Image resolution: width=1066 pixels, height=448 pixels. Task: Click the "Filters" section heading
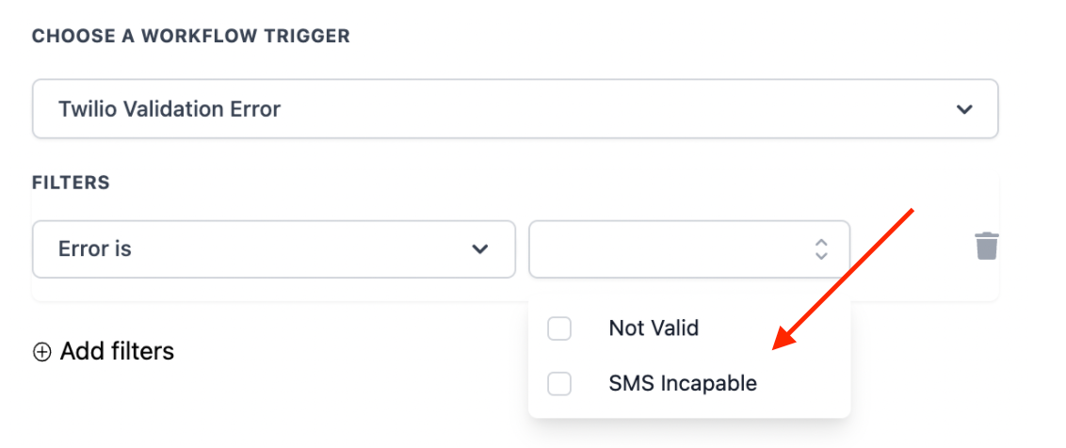pyautogui.click(x=72, y=183)
